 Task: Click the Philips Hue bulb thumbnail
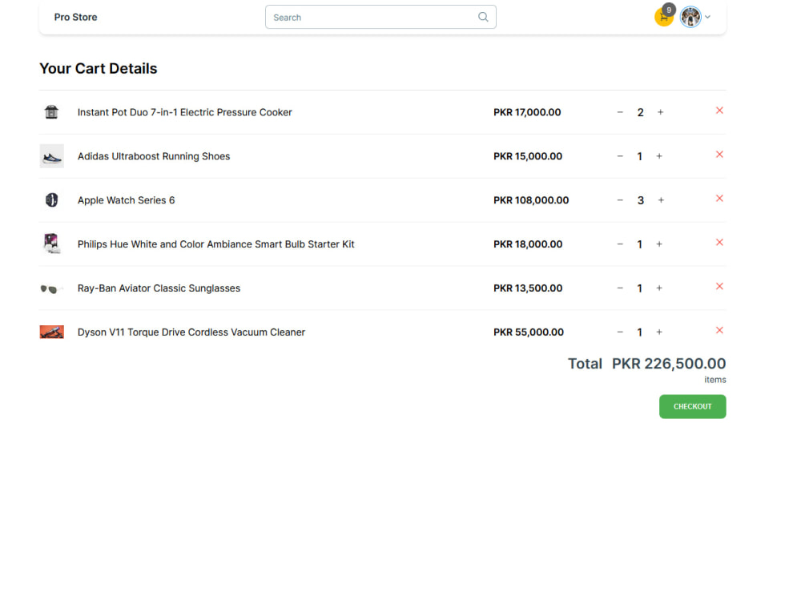[x=51, y=244]
